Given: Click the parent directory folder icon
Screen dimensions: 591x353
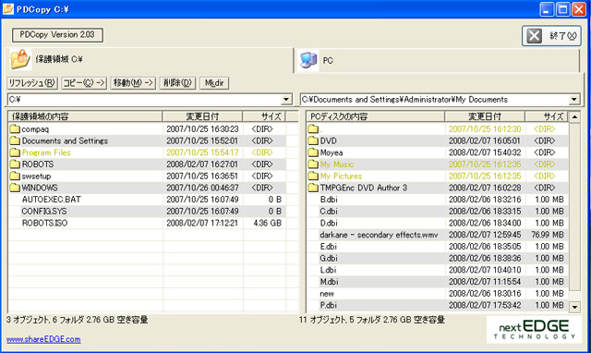Looking at the screenshot, I should pyautogui.click(x=313, y=129).
